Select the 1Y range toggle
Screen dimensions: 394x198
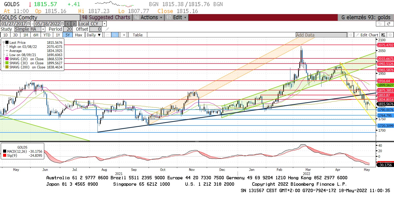click(x=58, y=35)
